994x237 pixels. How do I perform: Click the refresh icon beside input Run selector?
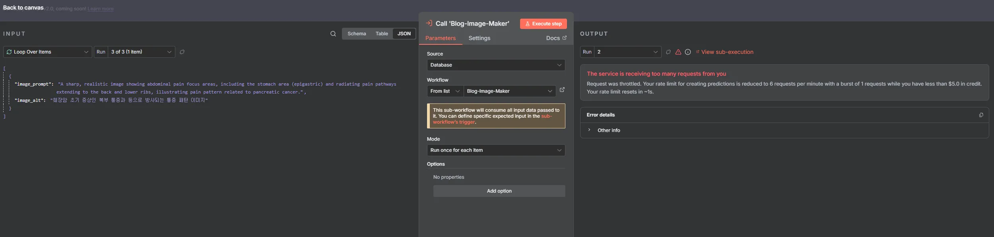[182, 52]
